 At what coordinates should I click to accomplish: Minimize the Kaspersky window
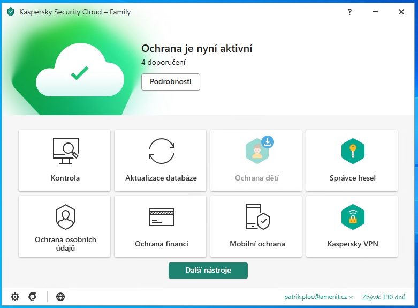[x=376, y=12]
